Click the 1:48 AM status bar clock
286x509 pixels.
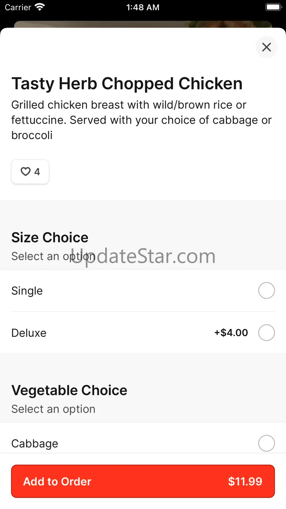[143, 7]
